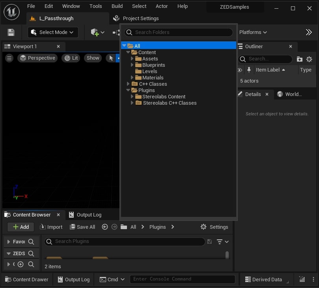Click the folder path picker icon
Image resolution: width=319 pixels, height=288 pixels.
point(124,227)
